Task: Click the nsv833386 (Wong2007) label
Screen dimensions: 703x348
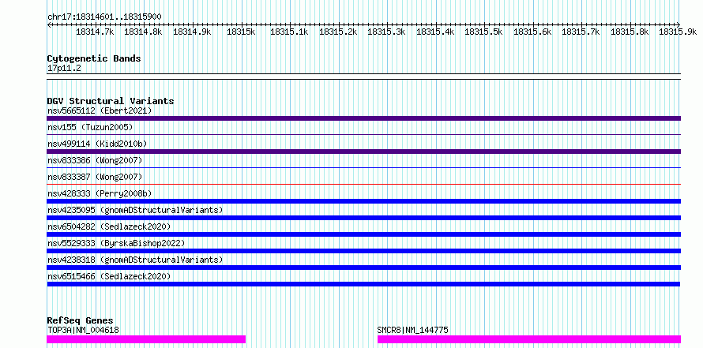Action: click(x=95, y=160)
